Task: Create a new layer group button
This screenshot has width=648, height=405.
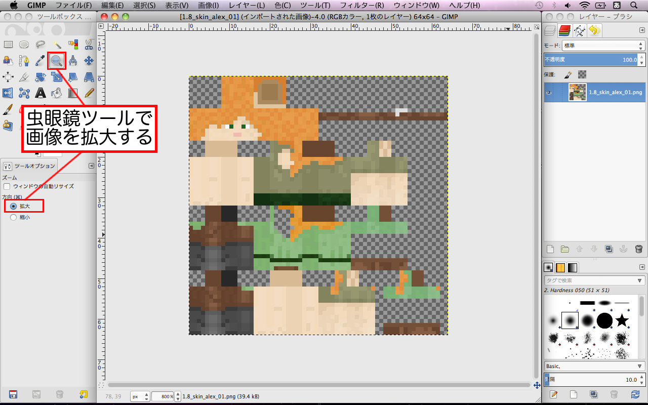Action: click(565, 249)
